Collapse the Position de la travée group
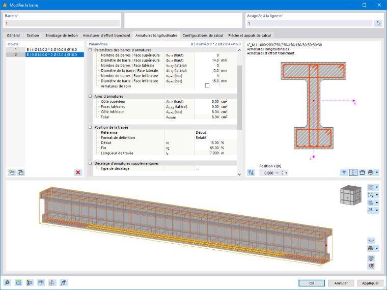387x290 pixels. point(90,128)
